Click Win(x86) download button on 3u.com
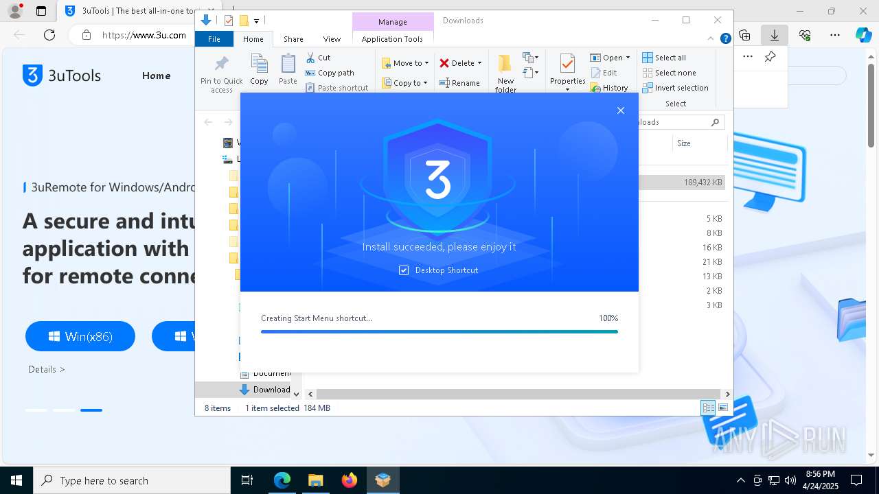Image resolution: width=879 pixels, height=494 pixels. point(80,336)
